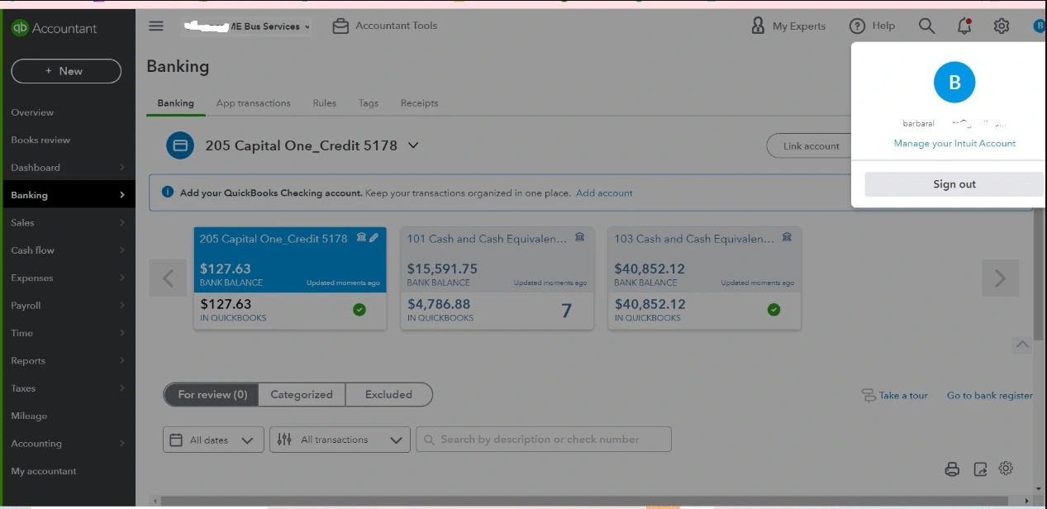Viewport: 1047px width, 509px height.
Task: Click the + New button
Action: [x=66, y=71]
